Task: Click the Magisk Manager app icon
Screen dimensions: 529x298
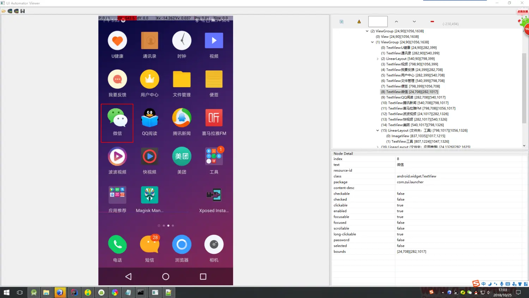Action: pos(150,195)
